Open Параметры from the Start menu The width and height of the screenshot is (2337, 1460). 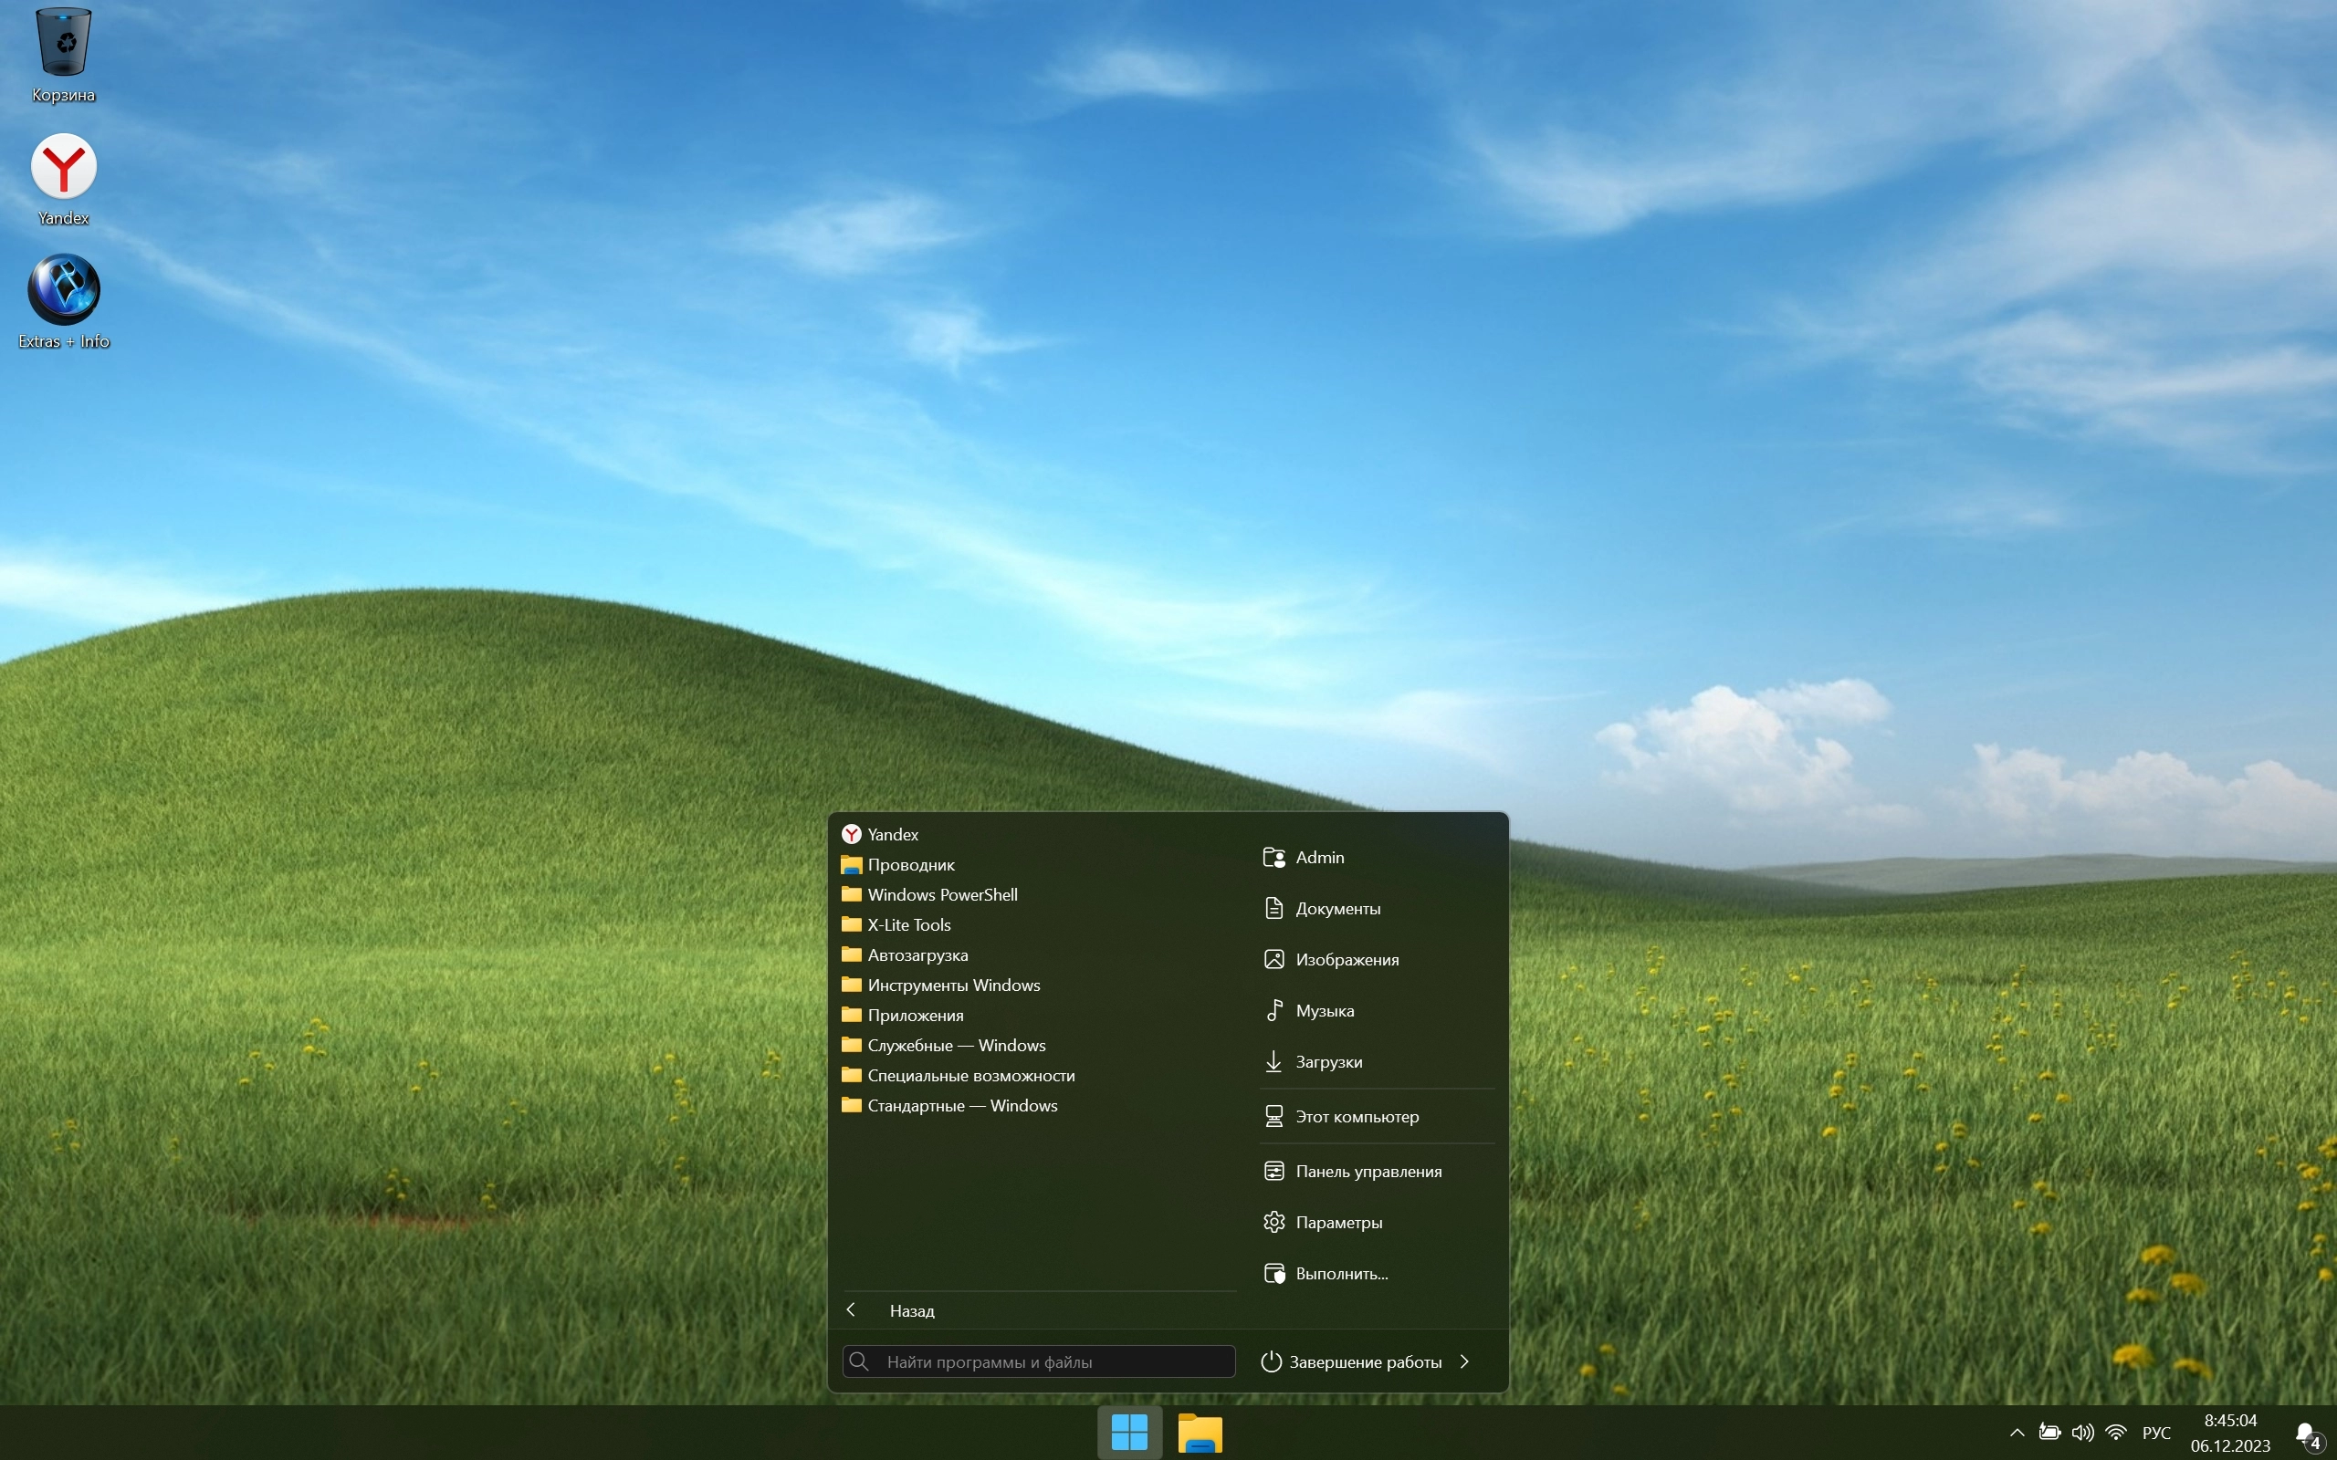point(1337,1223)
